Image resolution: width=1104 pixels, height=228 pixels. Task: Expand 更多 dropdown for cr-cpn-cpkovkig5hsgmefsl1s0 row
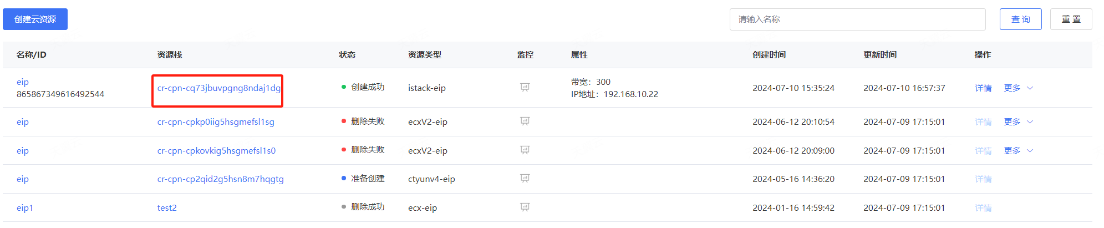pos(1019,150)
